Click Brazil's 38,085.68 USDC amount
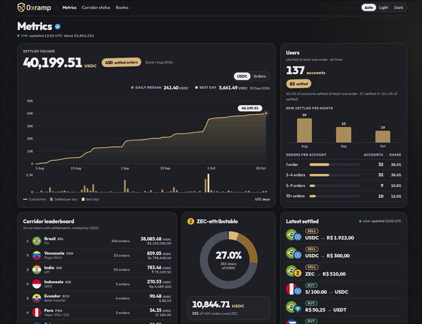 (156, 239)
